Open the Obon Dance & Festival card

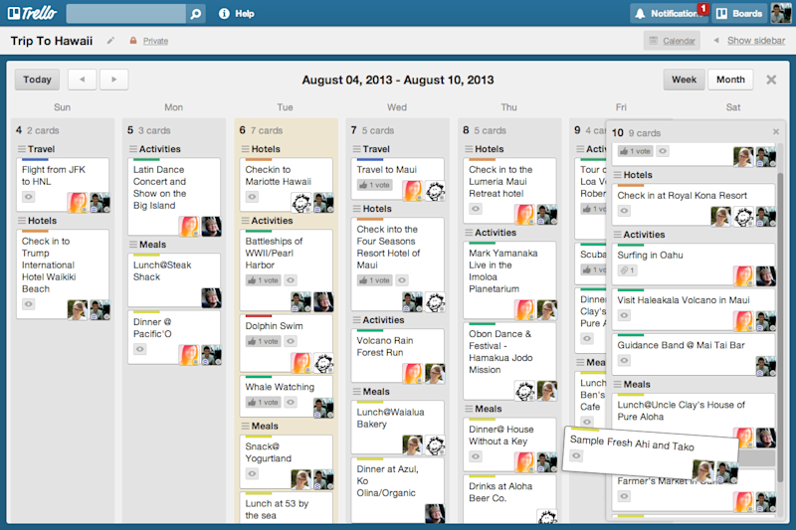coord(509,361)
